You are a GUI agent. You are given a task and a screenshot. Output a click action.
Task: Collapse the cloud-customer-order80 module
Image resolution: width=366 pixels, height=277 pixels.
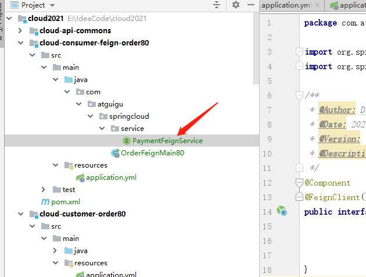click(21, 214)
